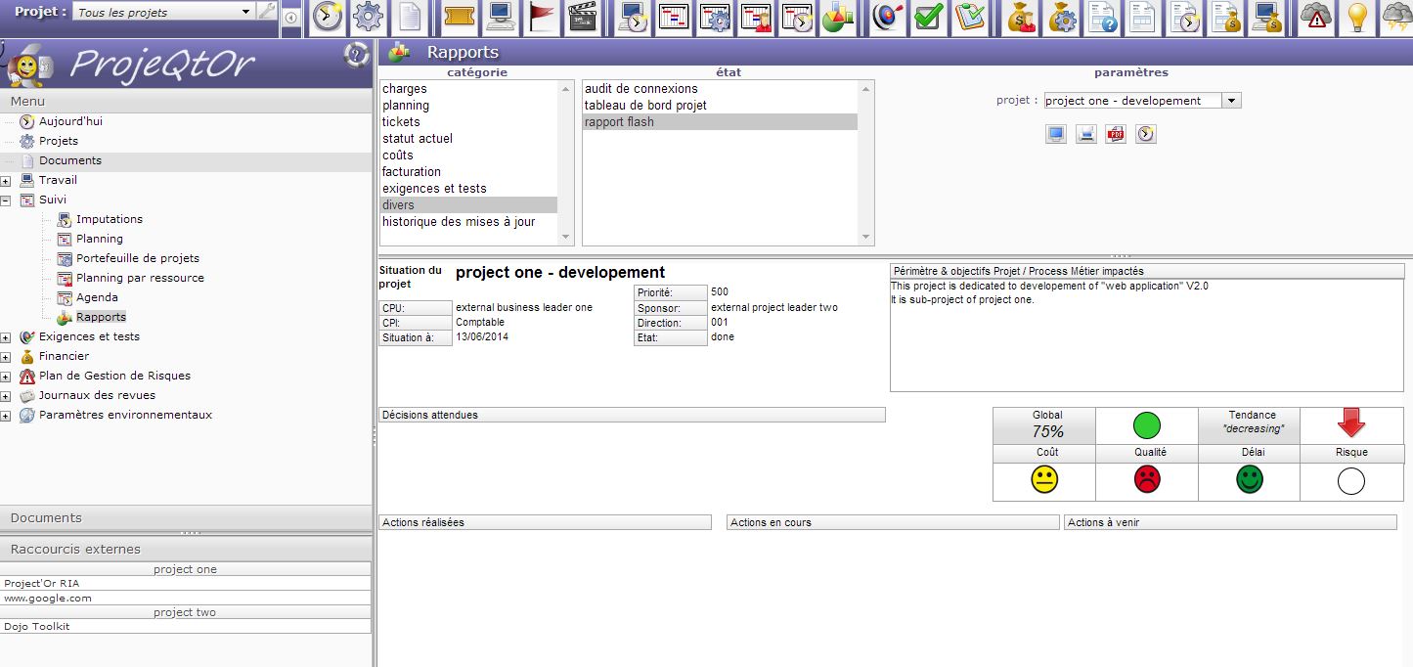Viewport: 1413px width, 667px height.
Task: Select the coûts report category
Action: tap(398, 156)
